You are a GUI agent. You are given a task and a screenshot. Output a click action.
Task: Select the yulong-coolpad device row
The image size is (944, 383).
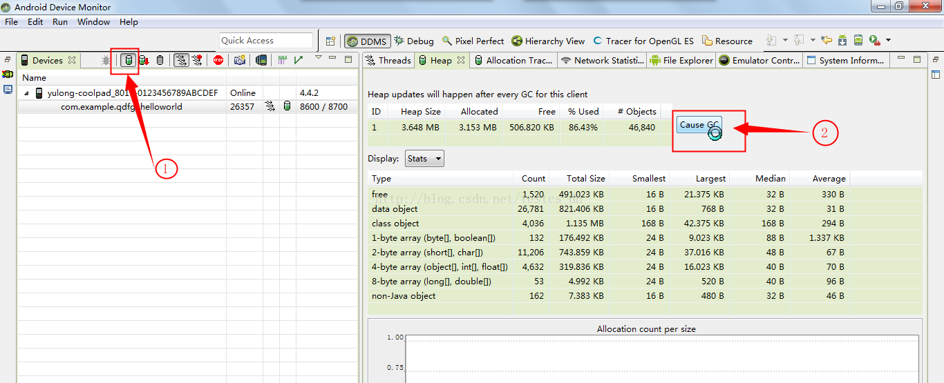(x=188, y=92)
